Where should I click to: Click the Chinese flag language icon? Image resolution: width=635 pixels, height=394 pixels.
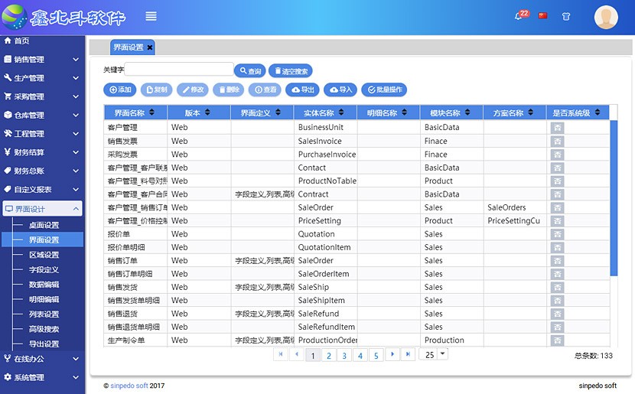coord(543,16)
